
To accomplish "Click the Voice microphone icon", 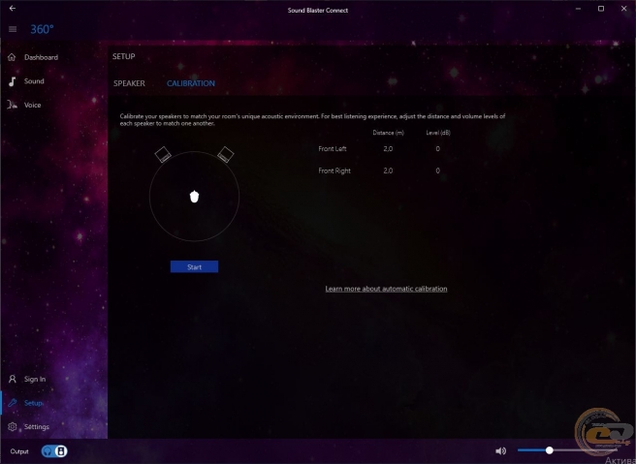I will tap(13, 105).
